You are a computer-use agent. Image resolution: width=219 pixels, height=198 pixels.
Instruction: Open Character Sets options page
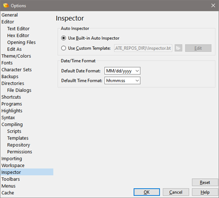pos(16,70)
